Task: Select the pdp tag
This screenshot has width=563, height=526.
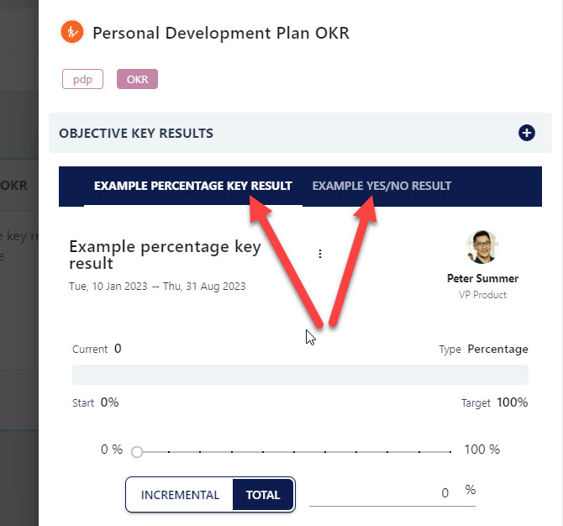Action: pyautogui.click(x=82, y=79)
